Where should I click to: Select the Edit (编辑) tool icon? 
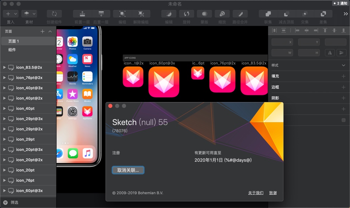click(169, 14)
